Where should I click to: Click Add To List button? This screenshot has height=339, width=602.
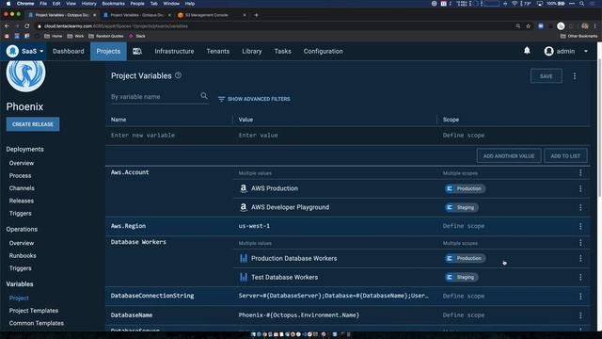pos(565,156)
